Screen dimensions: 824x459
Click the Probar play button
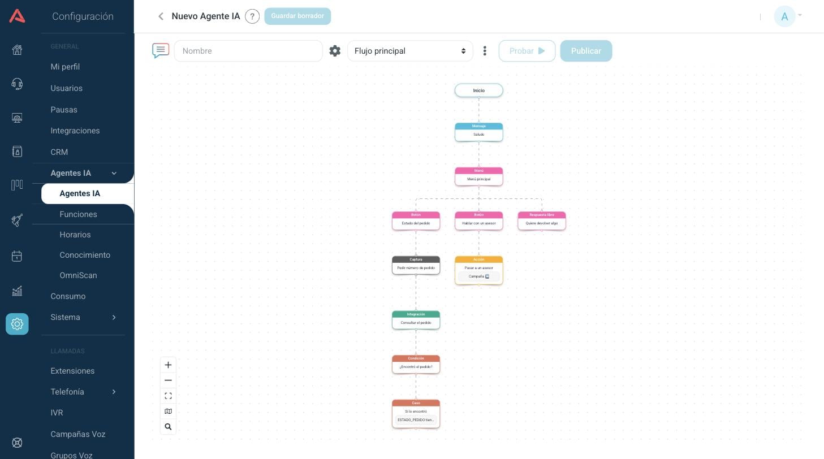527,51
